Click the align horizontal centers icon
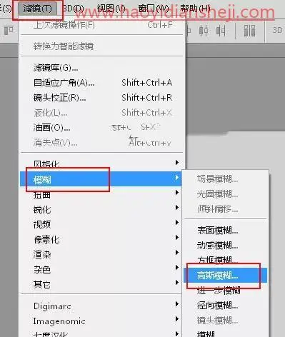Screen dimensions: 285x337 click(204, 31)
